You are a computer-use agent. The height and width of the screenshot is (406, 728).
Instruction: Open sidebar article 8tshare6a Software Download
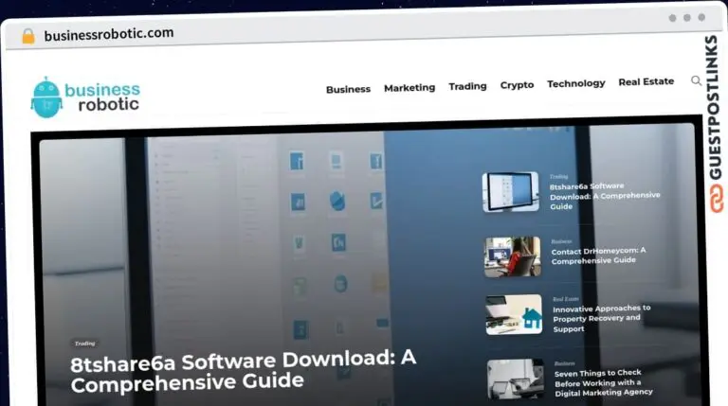pos(604,196)
